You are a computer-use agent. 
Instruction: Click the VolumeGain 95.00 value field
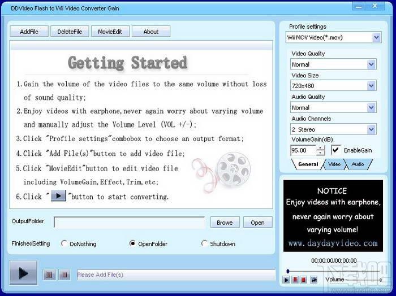(x=303, y=150)
